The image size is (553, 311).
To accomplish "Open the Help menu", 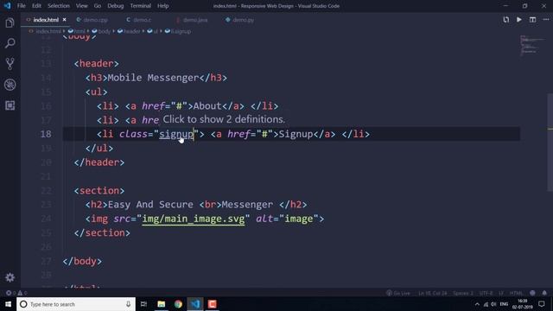I will pyautogui.click(x=162, y=6).
